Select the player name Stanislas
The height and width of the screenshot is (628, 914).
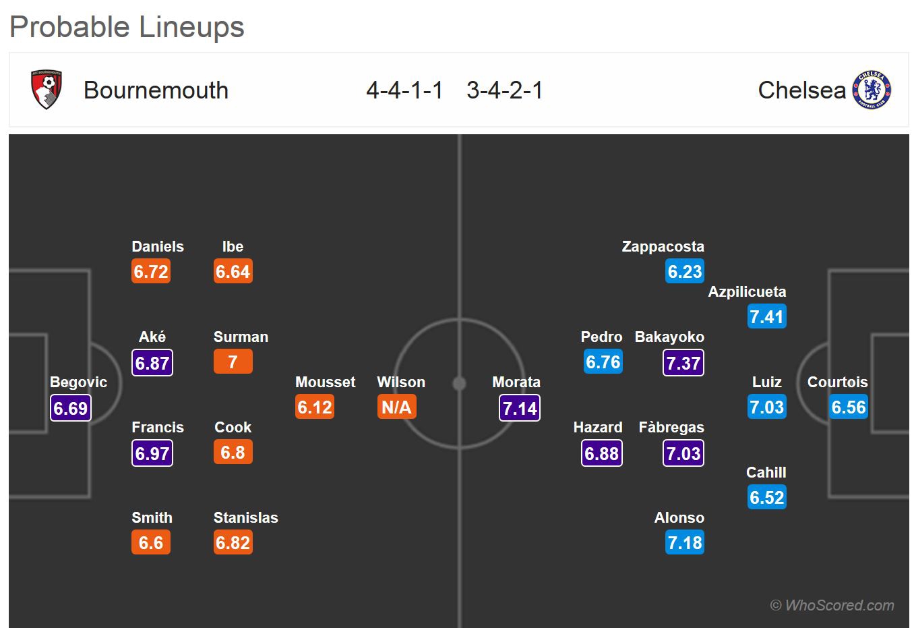pyautogui.click(x=245, y=518)
